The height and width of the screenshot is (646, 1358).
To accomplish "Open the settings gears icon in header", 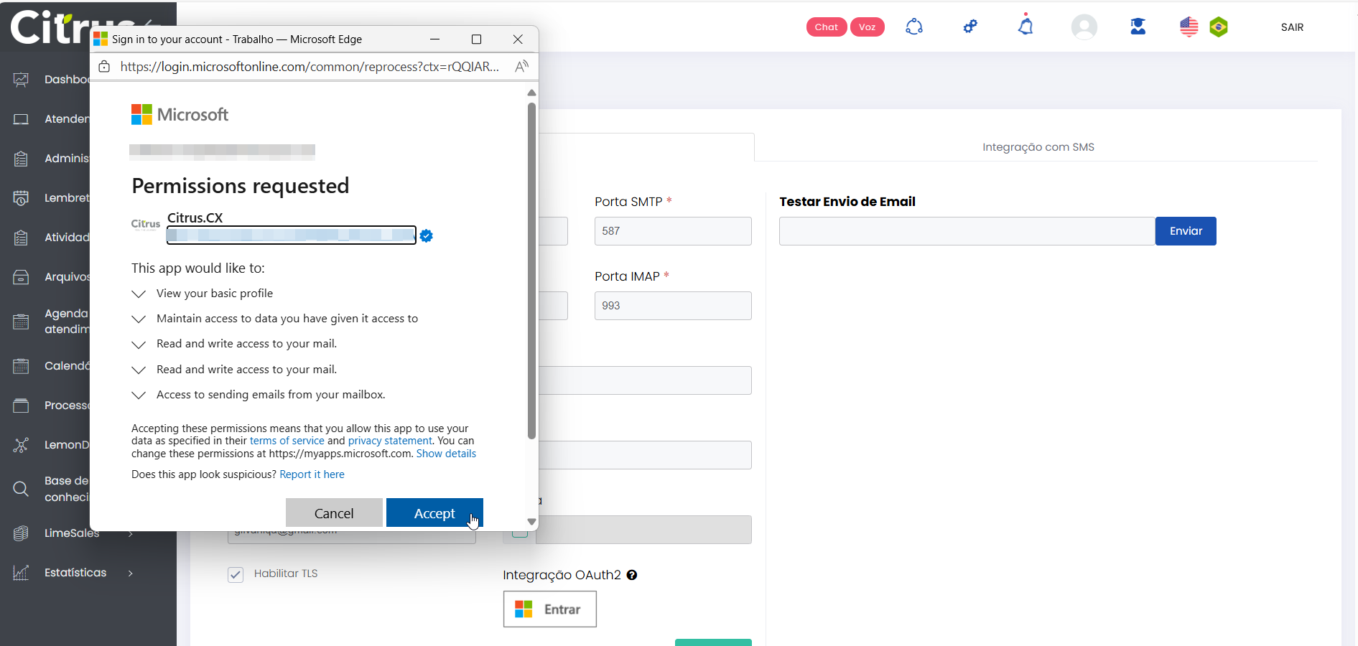I will pyautogui.click(x=970, y=27).
